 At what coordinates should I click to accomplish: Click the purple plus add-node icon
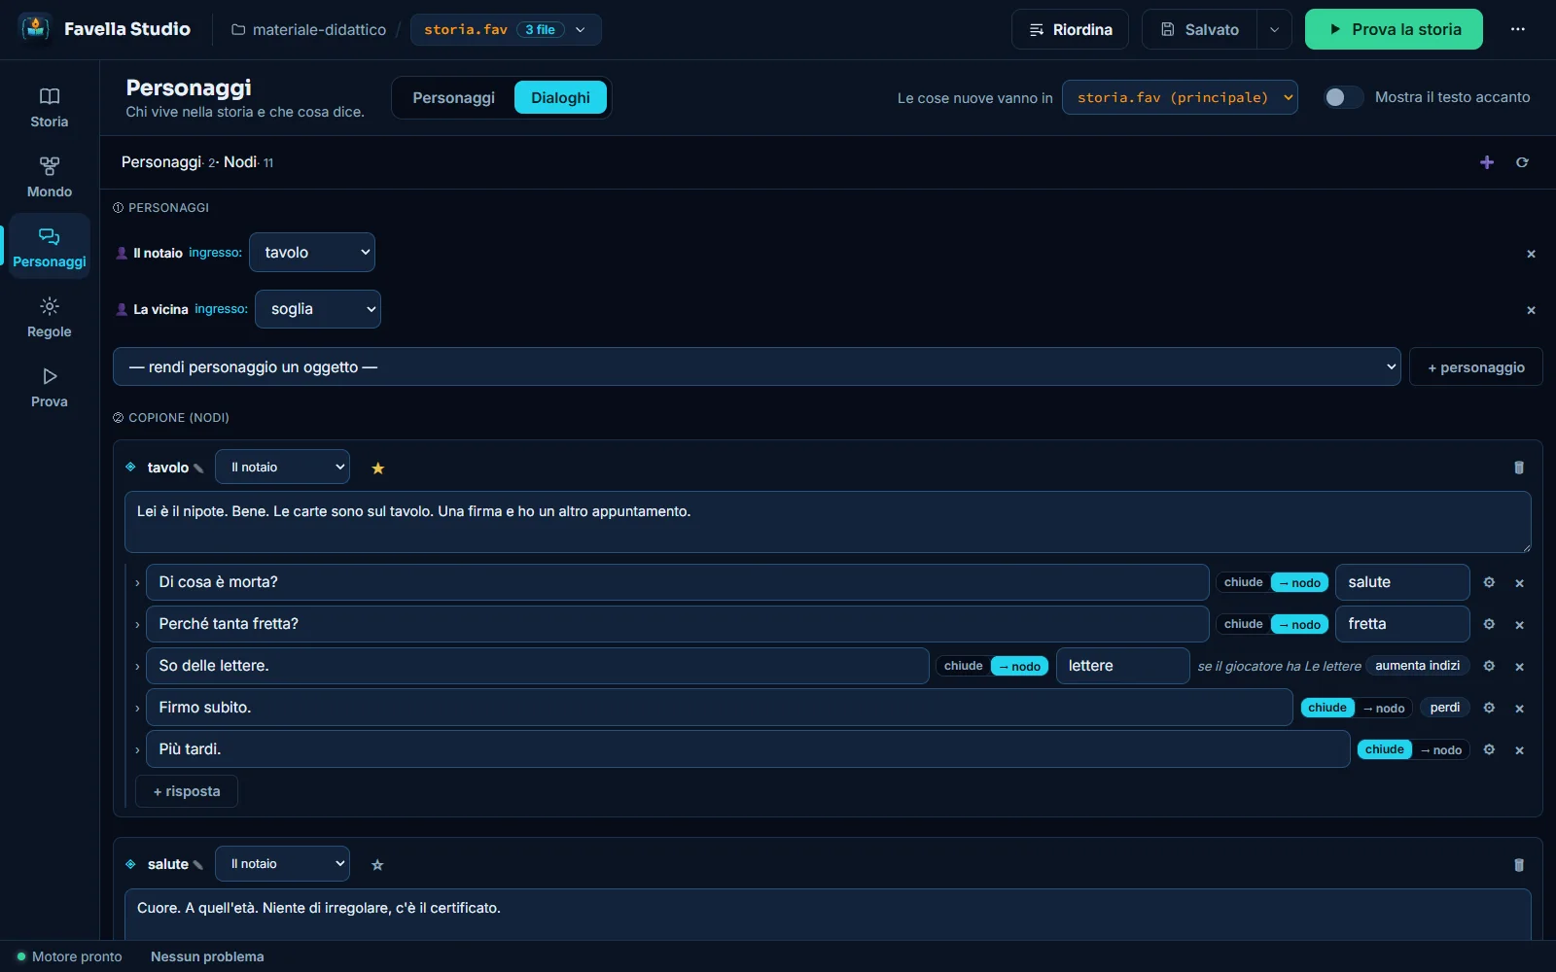pos(1486,162)
